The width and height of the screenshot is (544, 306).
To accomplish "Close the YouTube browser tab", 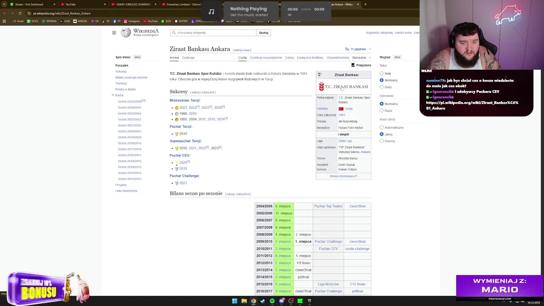I will 105,4.
